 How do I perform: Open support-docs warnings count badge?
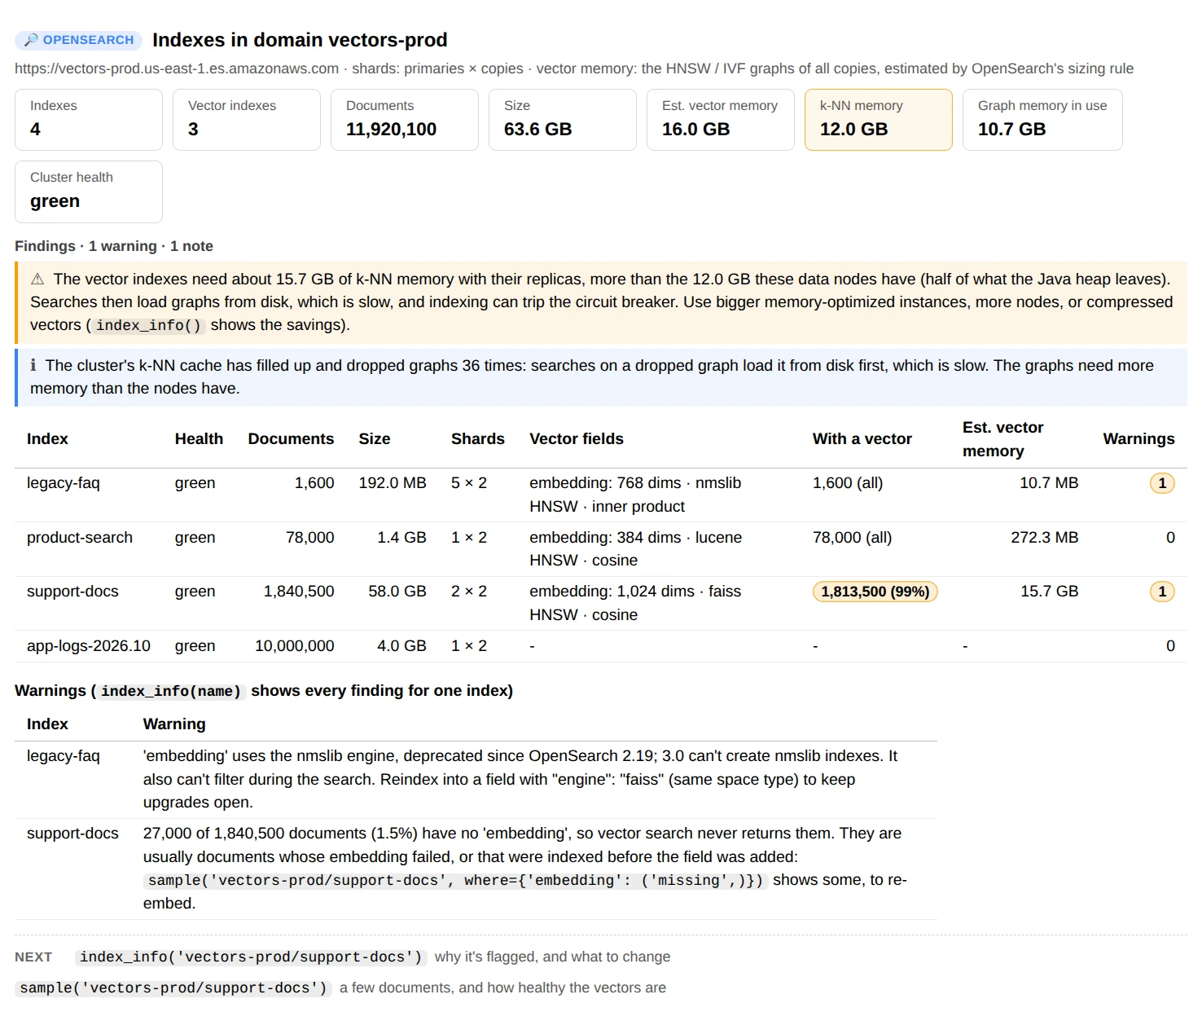[x=1162, y=592]
